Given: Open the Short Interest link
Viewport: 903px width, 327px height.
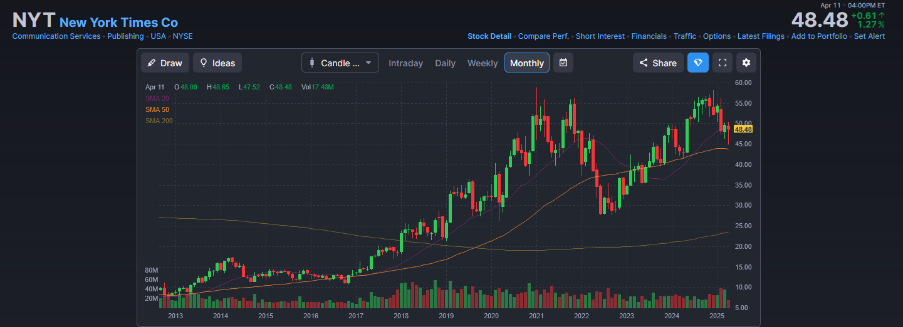Looking at the screenshot, I should [600, 36].
